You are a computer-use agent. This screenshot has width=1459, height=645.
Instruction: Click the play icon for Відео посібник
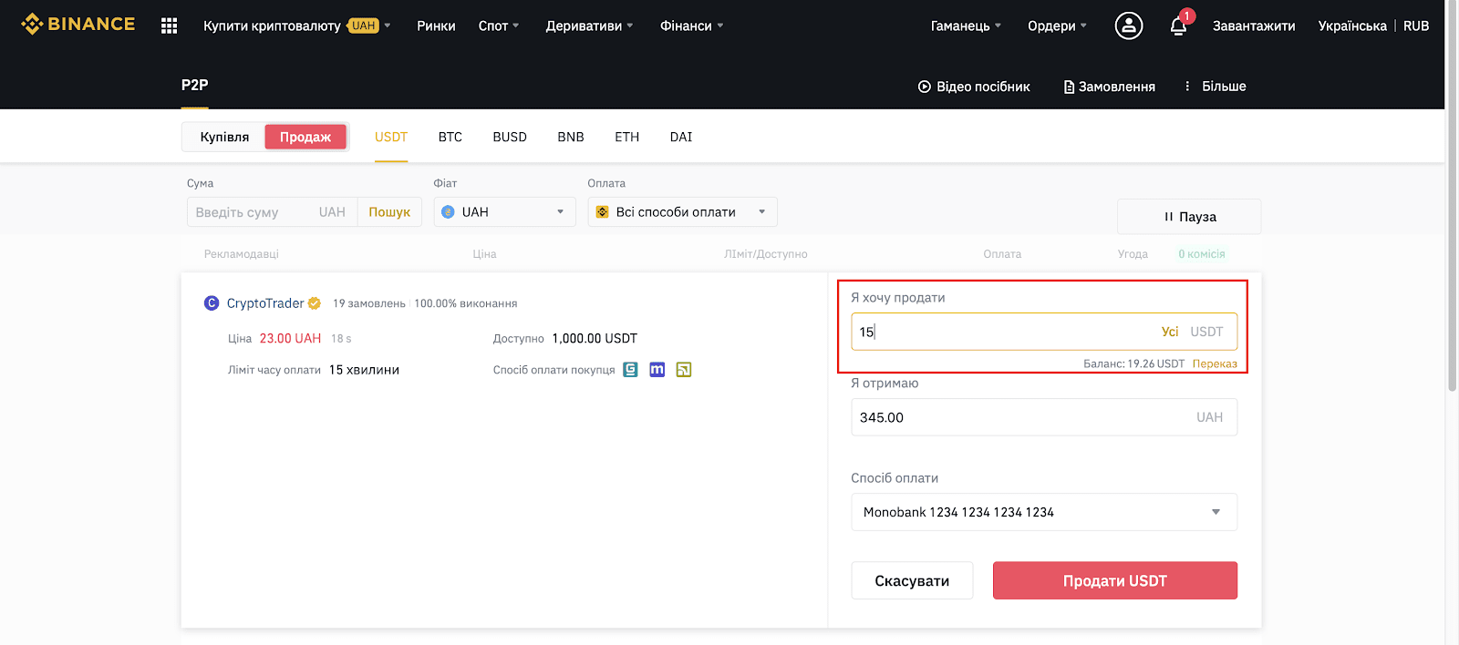click(925, 87)
